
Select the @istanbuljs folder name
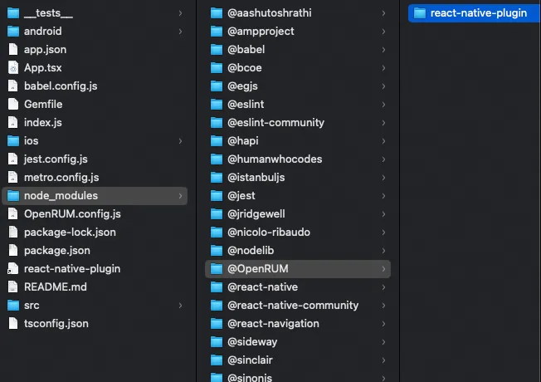tap(256, 178)
